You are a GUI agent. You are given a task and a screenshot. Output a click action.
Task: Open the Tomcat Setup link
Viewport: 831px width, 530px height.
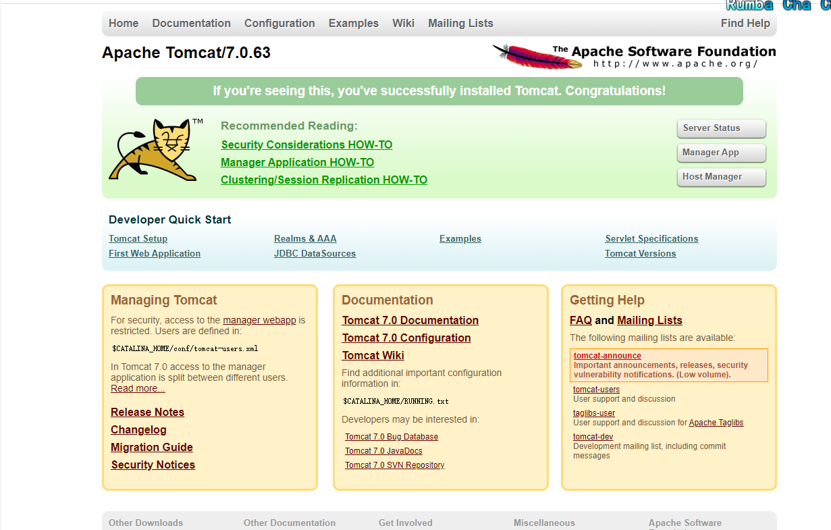point(138,238)
